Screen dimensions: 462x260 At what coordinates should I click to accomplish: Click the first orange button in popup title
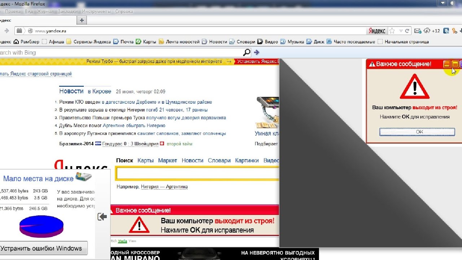pos(447,64)
